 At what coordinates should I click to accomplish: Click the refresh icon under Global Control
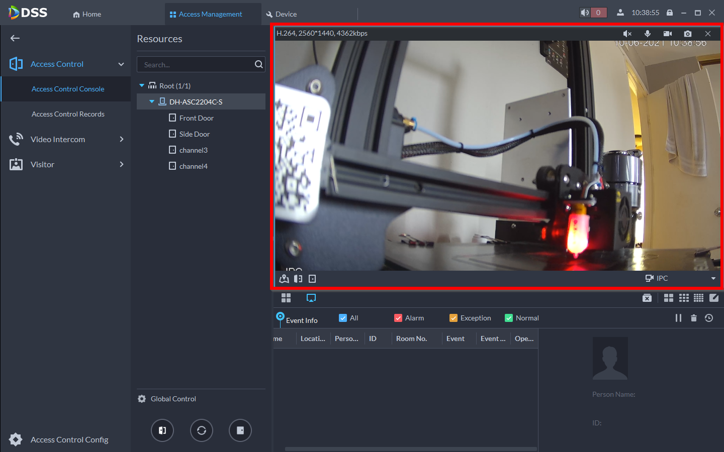click(x=201, y=430)
